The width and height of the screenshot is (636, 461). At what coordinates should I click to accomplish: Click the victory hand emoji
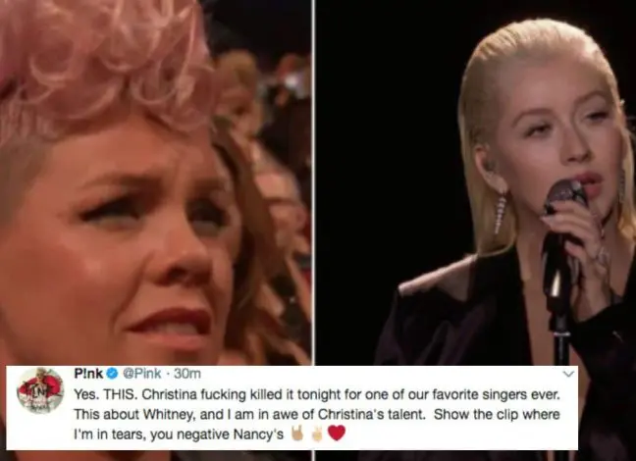[317, 435]
